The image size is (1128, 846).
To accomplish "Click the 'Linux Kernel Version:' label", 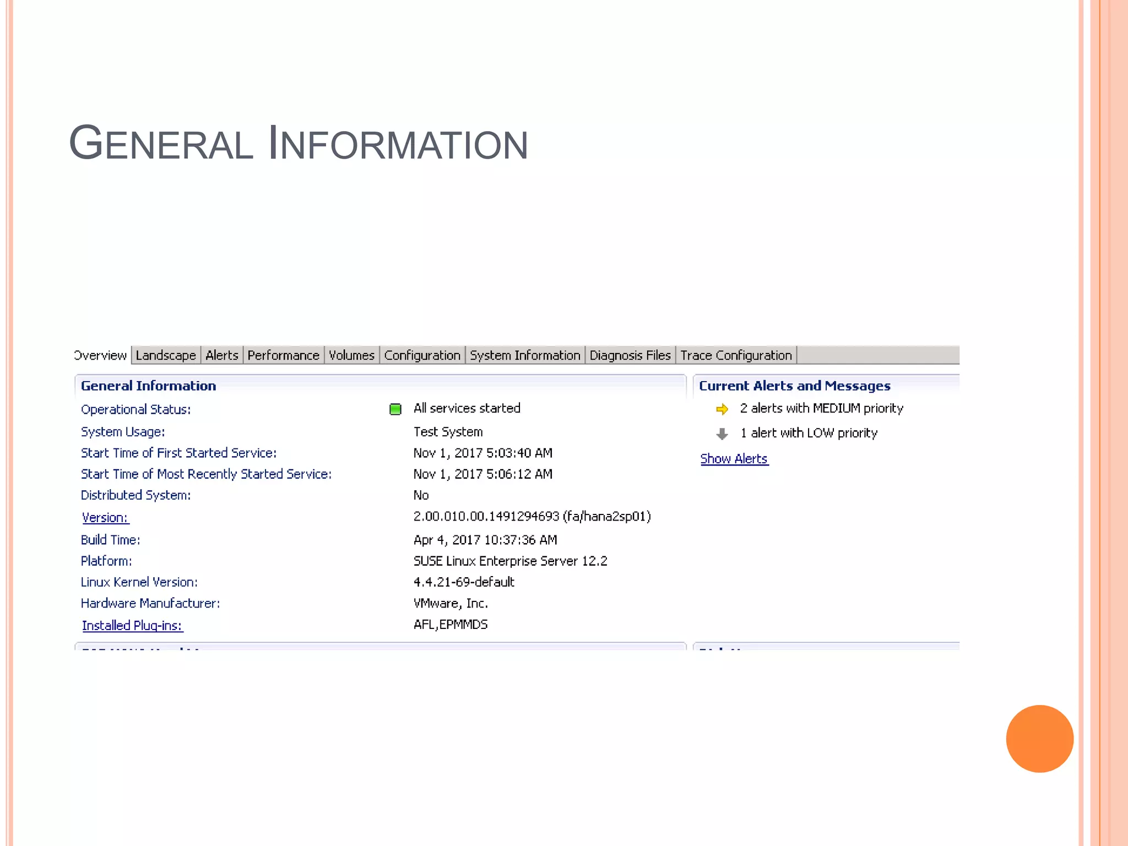I will (139, 582).
